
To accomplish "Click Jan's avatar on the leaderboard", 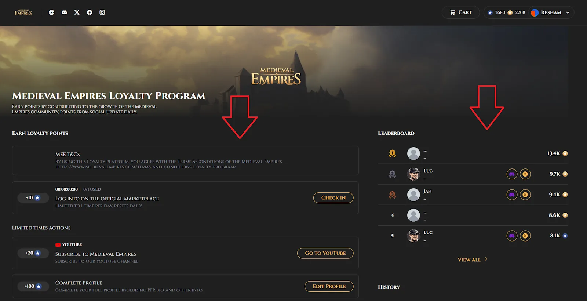I will (413, 195).
